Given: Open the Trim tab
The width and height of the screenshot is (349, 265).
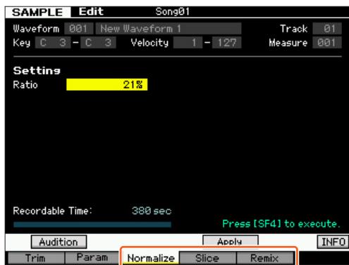Looking at the screenshot, I should coord(36,258).
